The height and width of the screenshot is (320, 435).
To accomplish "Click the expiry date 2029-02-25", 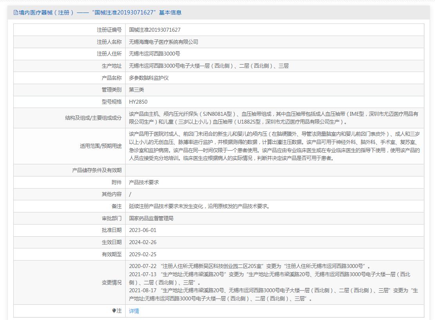I will 142,254.
